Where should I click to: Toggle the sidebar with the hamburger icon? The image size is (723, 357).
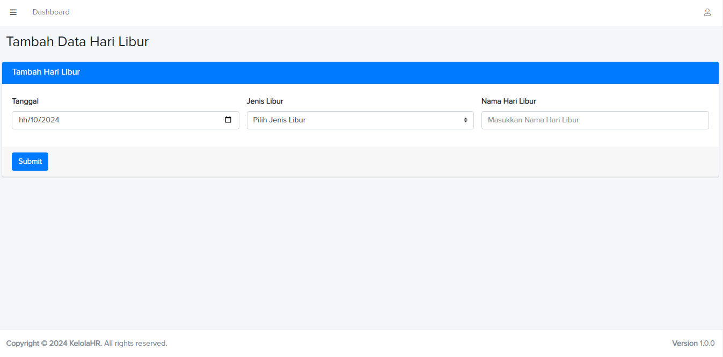tap(13, 12)
